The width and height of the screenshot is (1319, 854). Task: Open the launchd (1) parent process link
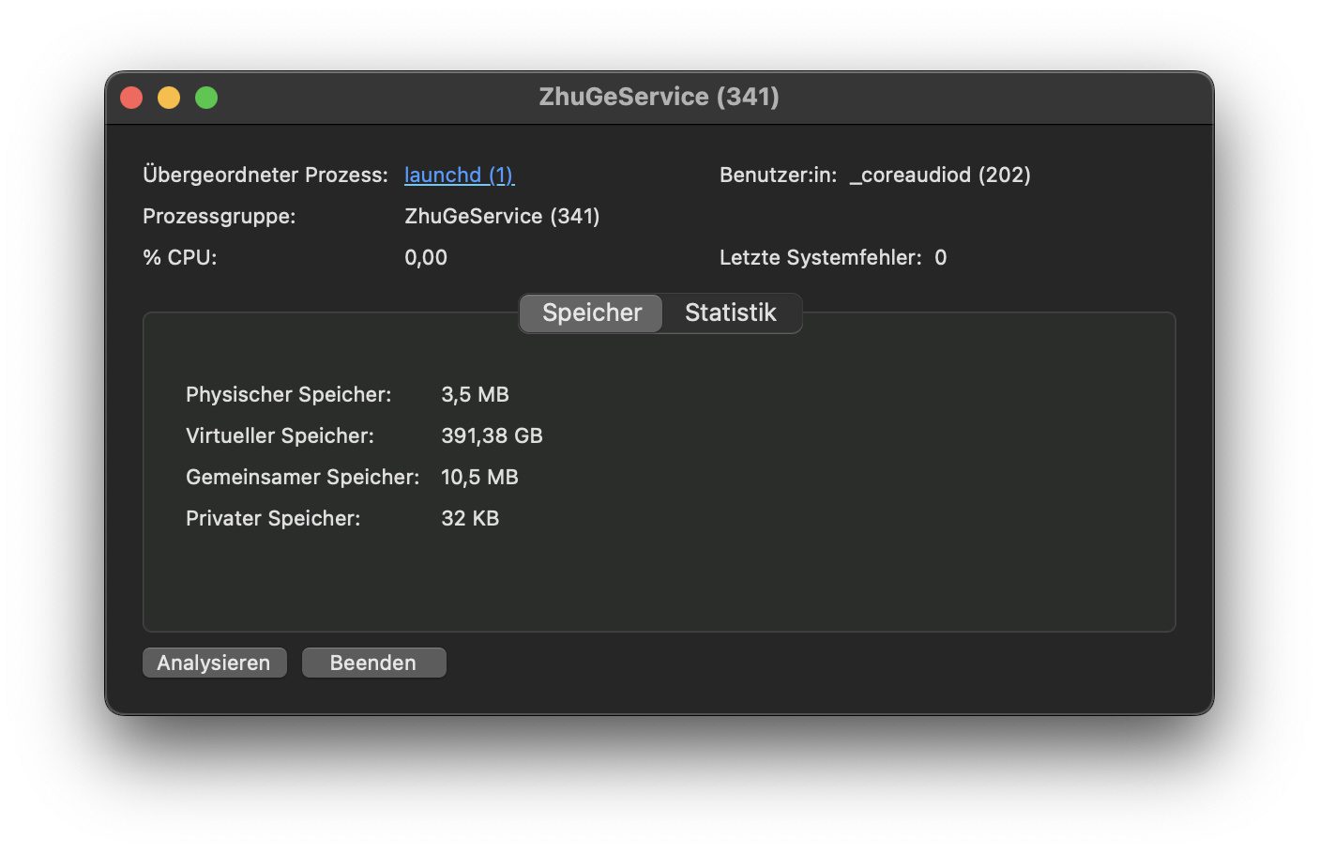click(459, 175)
